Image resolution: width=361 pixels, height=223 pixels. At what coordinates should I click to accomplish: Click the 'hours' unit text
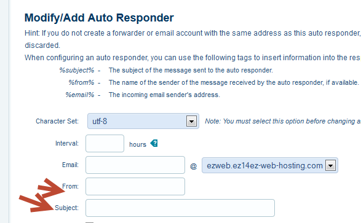(x=138, y=144)
